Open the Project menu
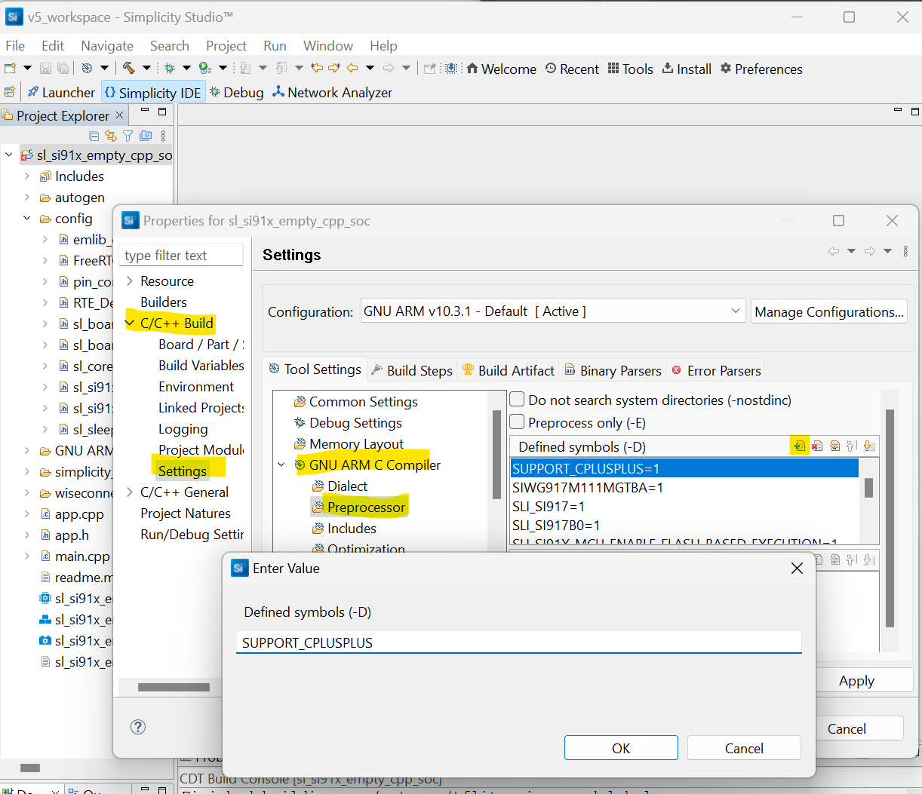This screenshot has width=922, height=794. pos(226,45)
